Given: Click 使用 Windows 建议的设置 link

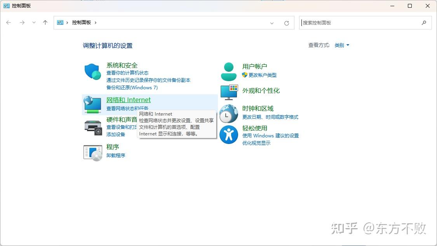Looking at the screenshot, I should [270, 136].
